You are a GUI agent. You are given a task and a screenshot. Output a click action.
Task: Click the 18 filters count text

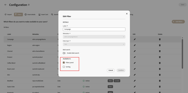pyautogui.click(x=6, y=27)
